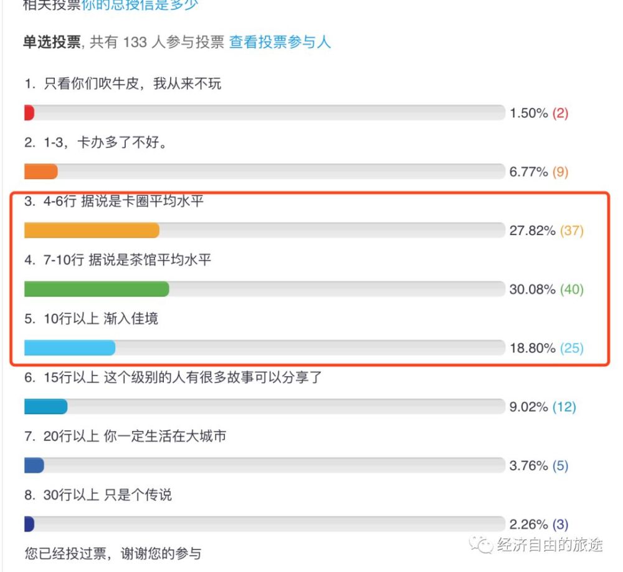Screen dimensions: 623x572
Task: Click the related poll link at top
Action: [140, 5]
